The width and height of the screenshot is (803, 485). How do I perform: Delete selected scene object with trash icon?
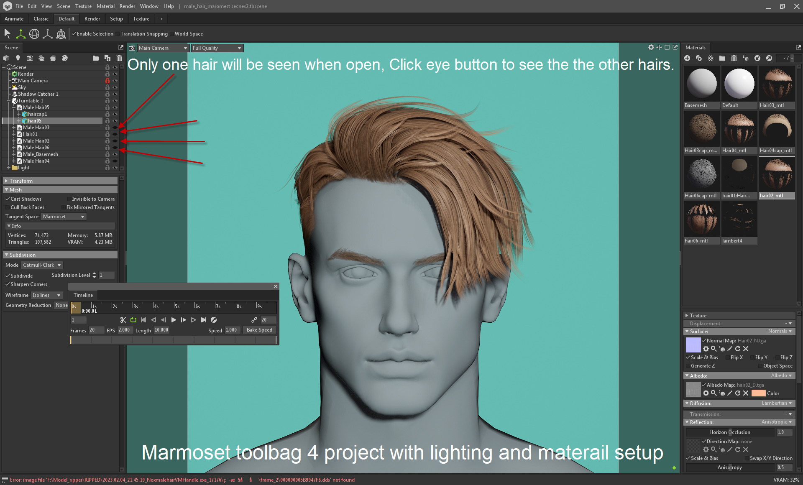pos(119,58)
